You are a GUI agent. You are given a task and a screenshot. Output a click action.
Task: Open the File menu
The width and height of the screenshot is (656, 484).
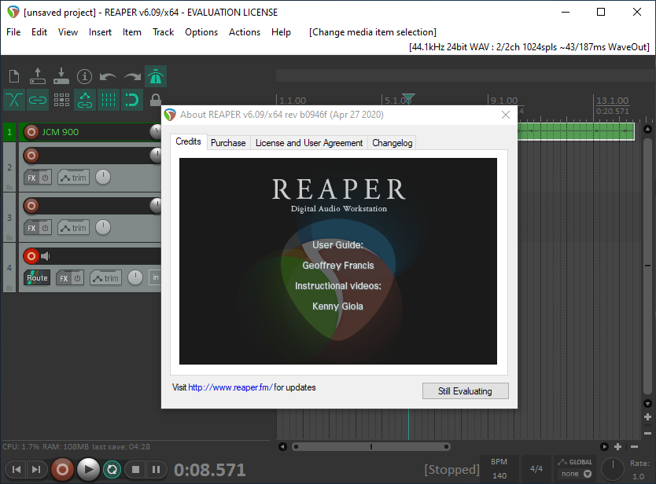pos(13,32)
